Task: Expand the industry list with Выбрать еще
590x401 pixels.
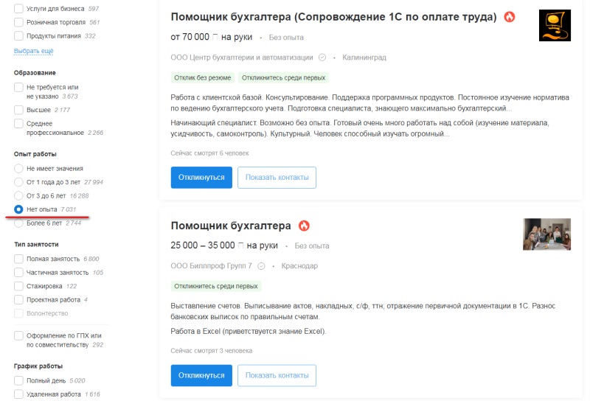Action: (33, 51)
